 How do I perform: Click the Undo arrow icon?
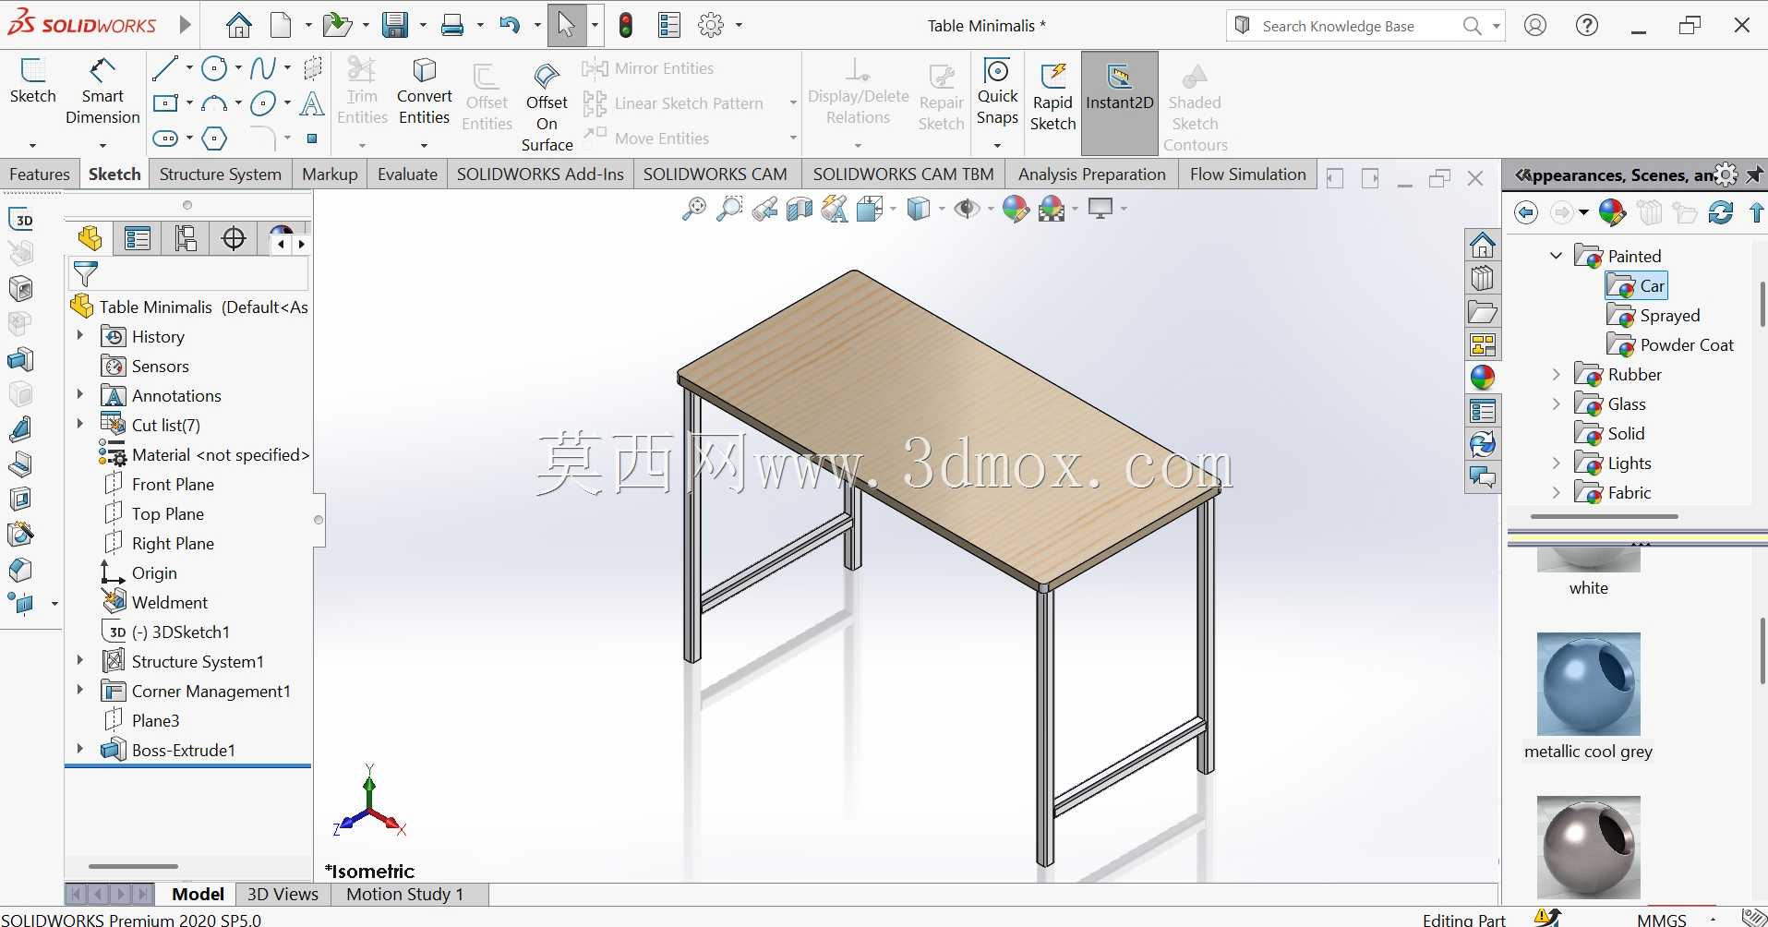(510, 25)
